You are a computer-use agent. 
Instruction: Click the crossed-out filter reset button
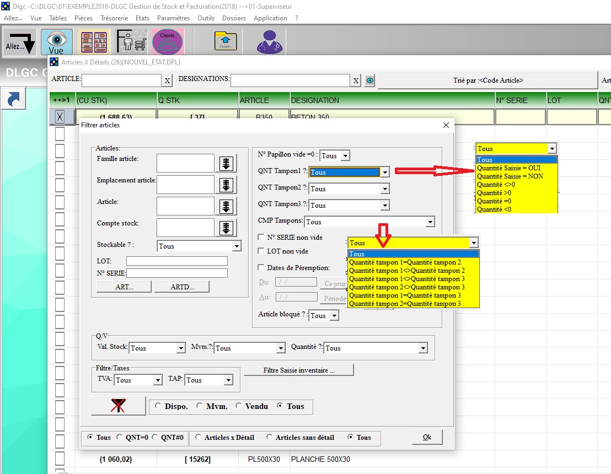(118, 406)
